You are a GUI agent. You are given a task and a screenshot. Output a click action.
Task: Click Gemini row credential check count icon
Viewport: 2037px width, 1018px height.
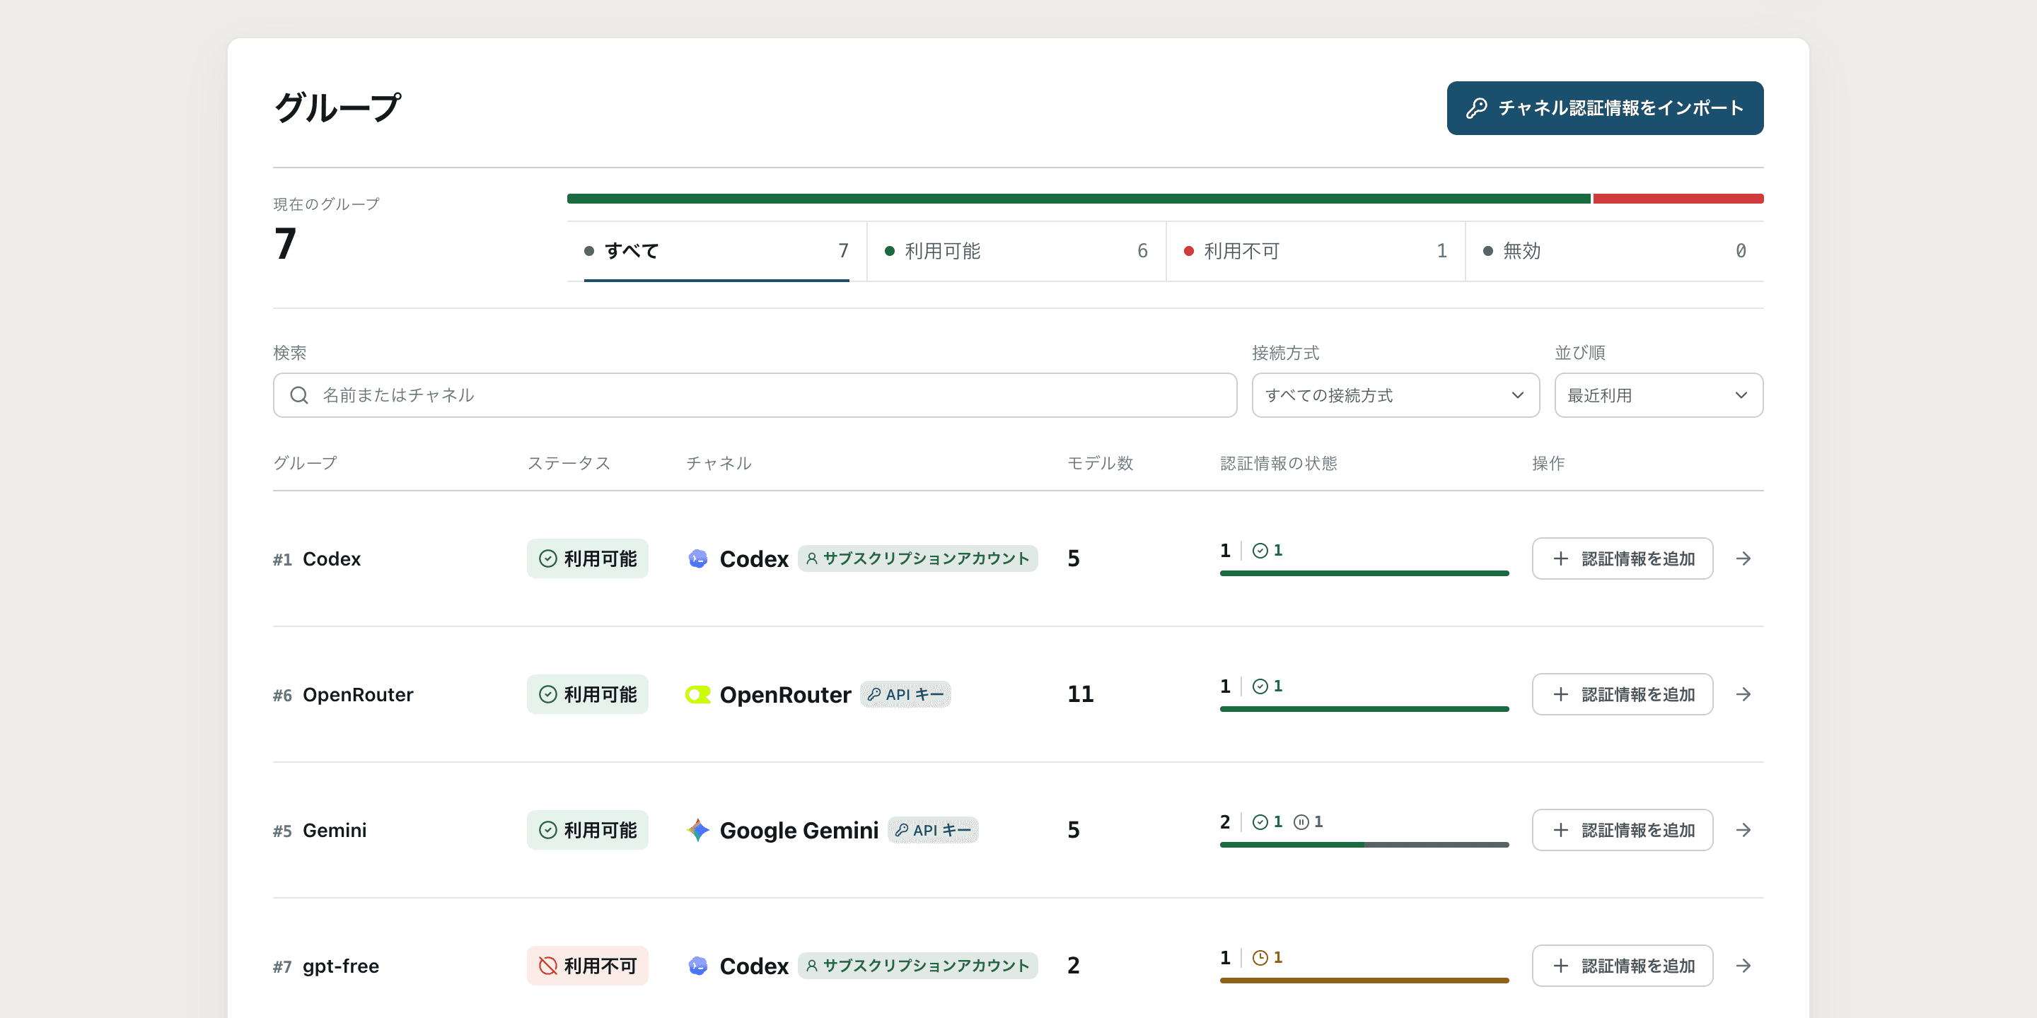click(1260, 822)
